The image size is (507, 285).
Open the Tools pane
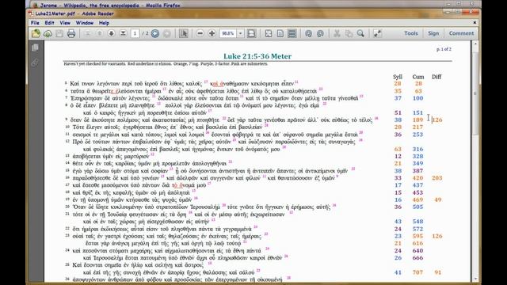[410, 33]
